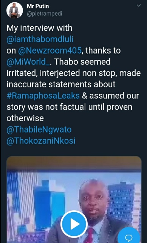The width and height of the screenshot is (147, 243).
Task: Expand the tweet options chevron
Action: tap(139, 6)
